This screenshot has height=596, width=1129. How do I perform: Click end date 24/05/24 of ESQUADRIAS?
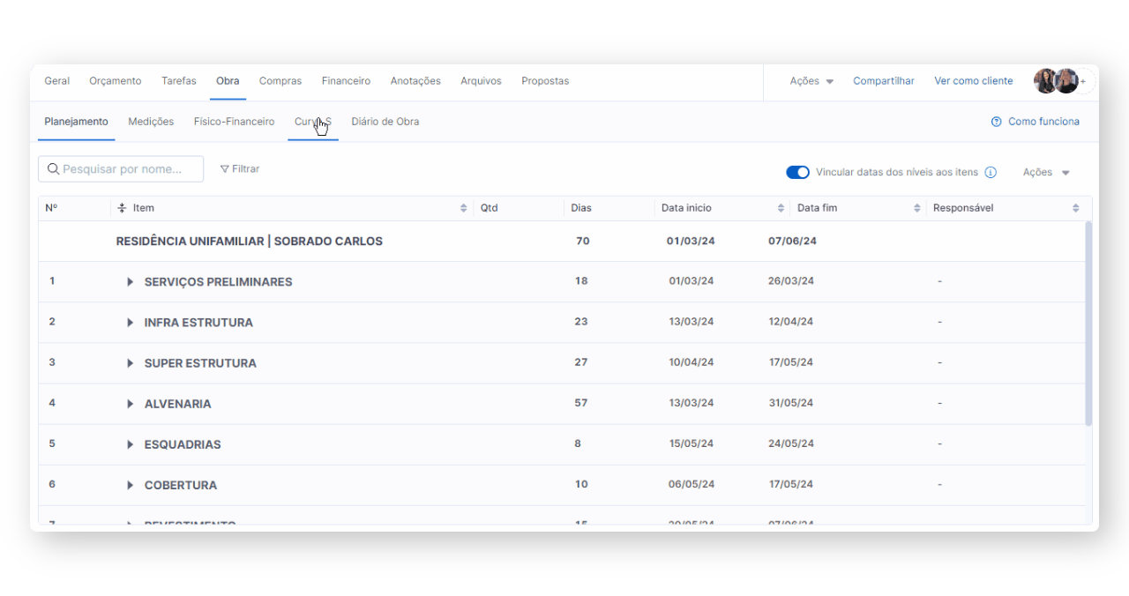791,443
